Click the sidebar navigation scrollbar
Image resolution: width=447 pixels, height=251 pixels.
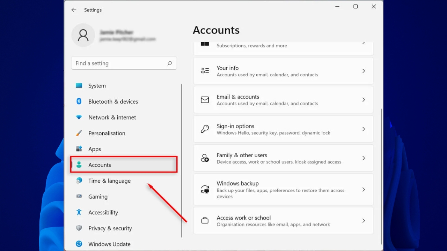(x=182, y=160)
